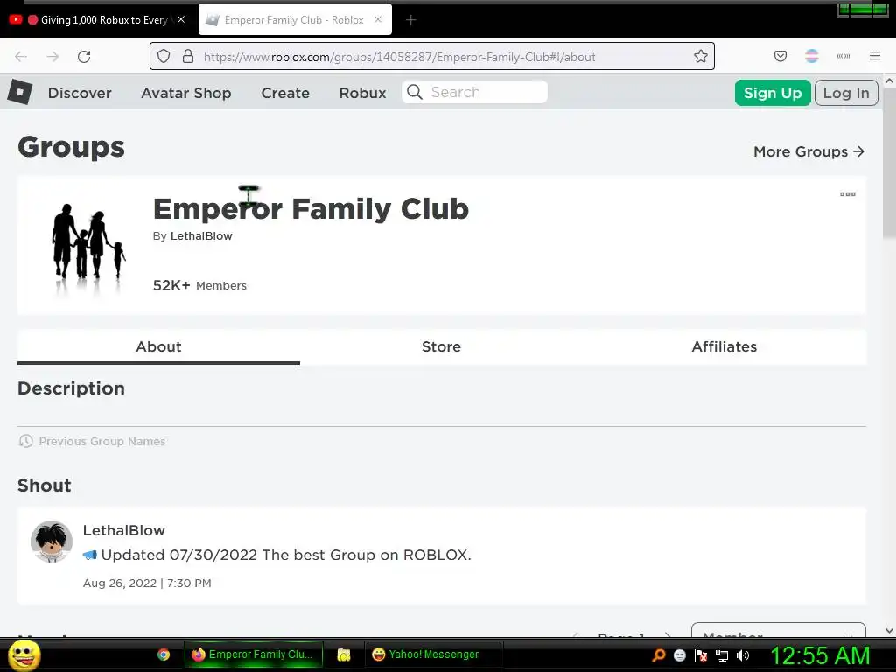Click the round face tray icon

(x=679, y=654)
